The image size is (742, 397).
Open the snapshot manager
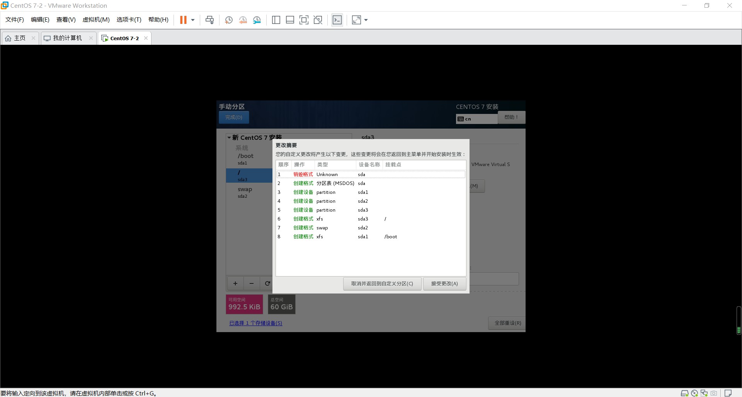(257, 20)
